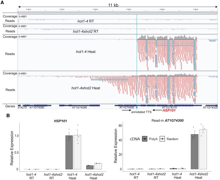Image resolution: width=220 pixels, height=180 pixels.
Task: Click Reads label of hot1-4shot2 Heat track
Action: tap(10, 90)
